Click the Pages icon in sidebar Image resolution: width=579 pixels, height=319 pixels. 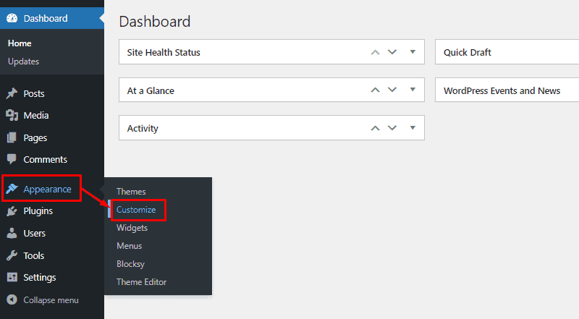coord(12,138)
